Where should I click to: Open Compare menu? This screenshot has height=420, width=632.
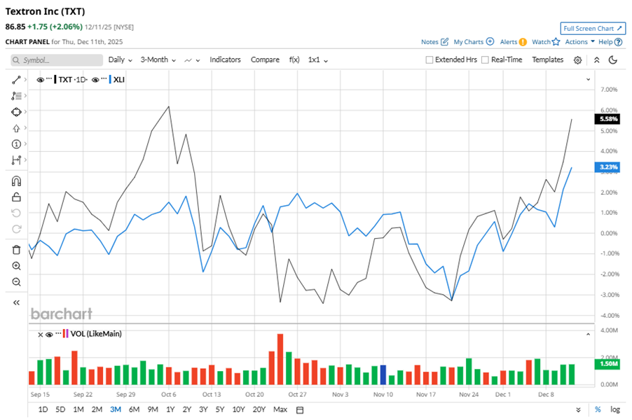point(265,59)
